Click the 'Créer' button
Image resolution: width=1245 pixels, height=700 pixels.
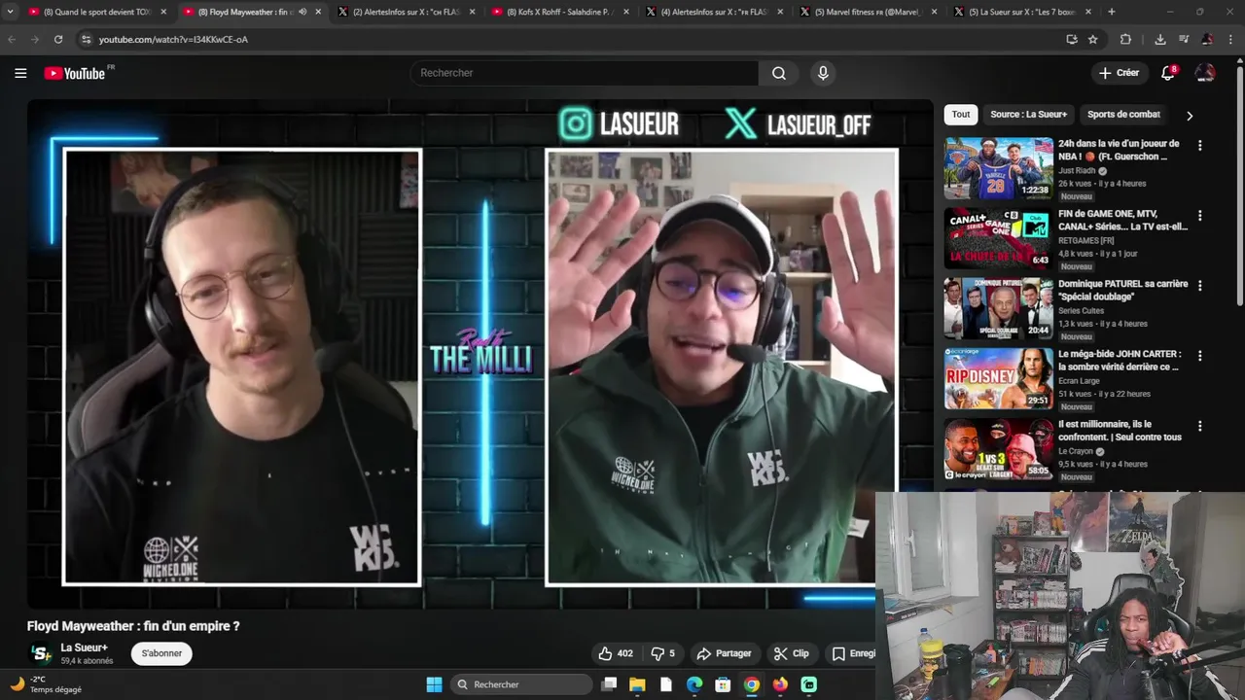point(1119,73)
